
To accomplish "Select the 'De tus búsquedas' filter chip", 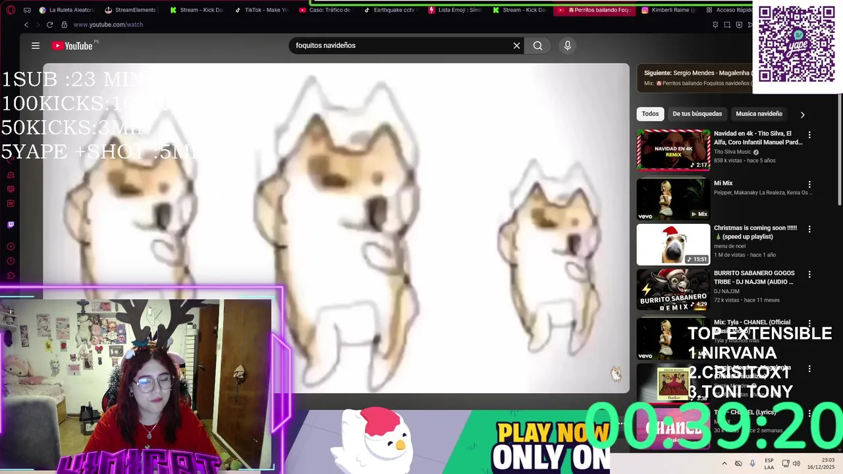I will (x=697, y=114).
